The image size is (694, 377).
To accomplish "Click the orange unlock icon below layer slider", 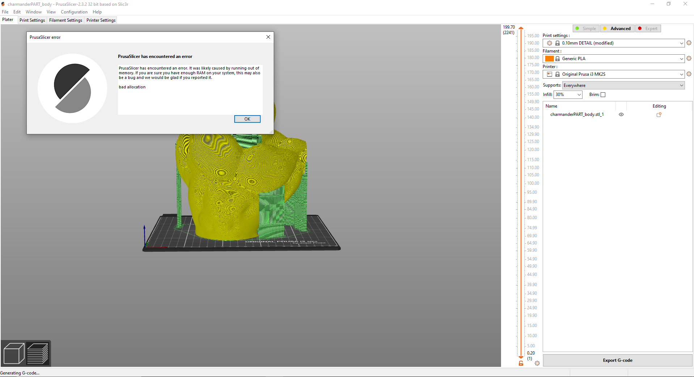I will (x=521, y=363).
